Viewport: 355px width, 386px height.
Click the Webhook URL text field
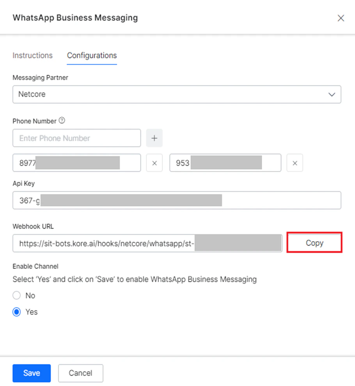147,243
